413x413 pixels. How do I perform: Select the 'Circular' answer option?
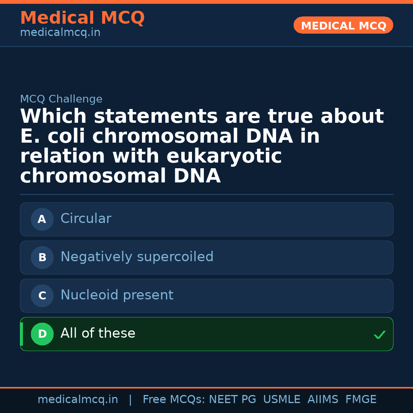coord(206,219)
